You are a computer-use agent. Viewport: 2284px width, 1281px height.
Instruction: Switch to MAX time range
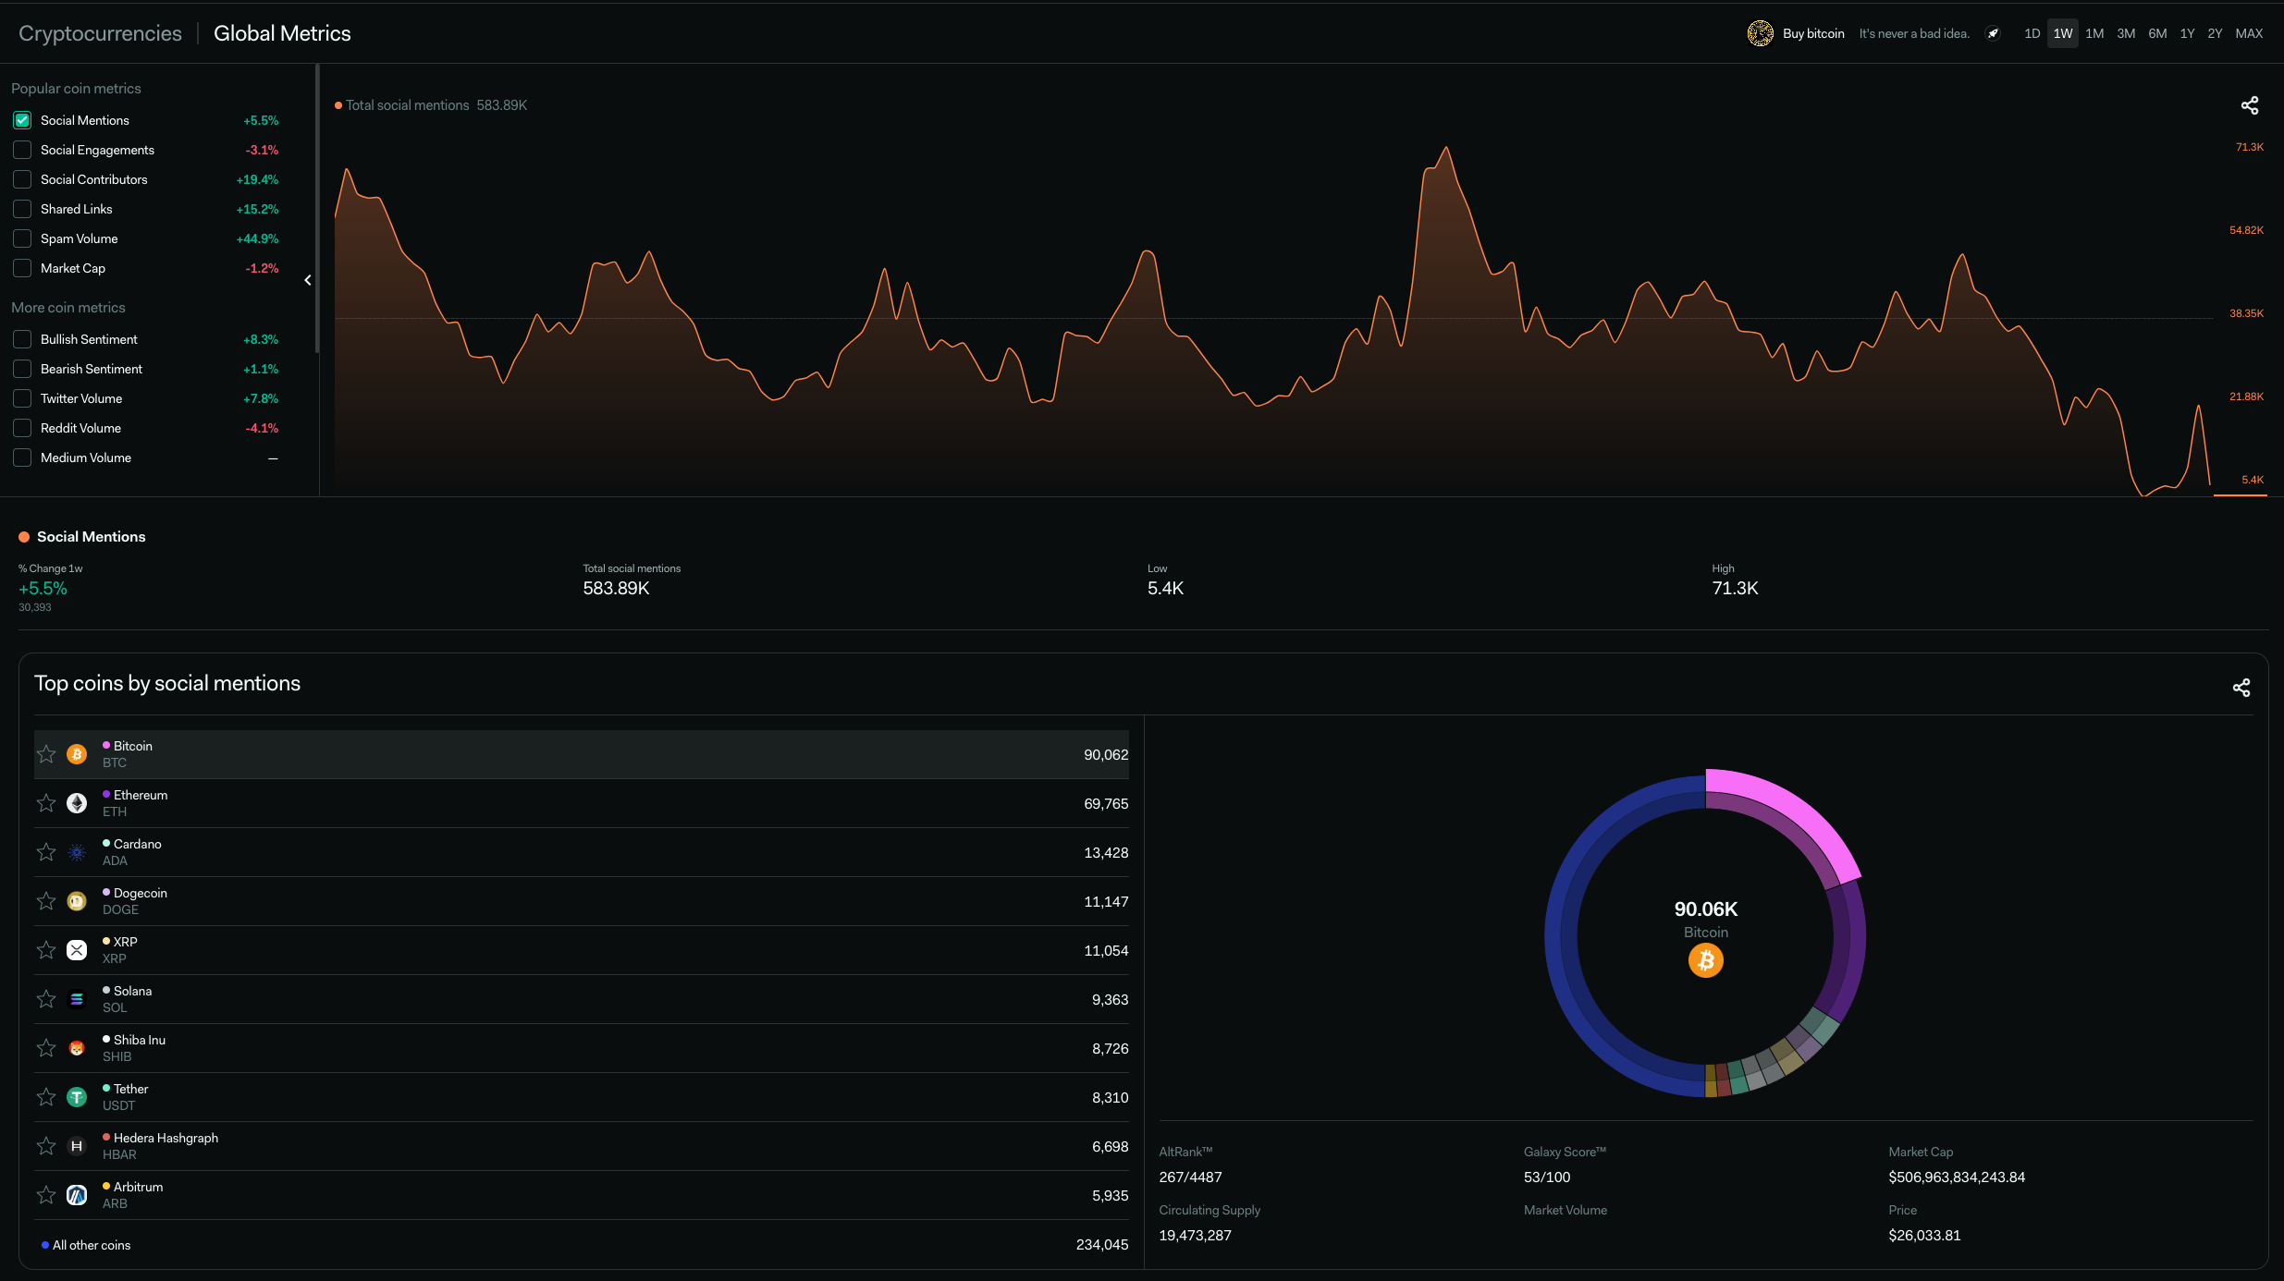(x=2249, y=34)
